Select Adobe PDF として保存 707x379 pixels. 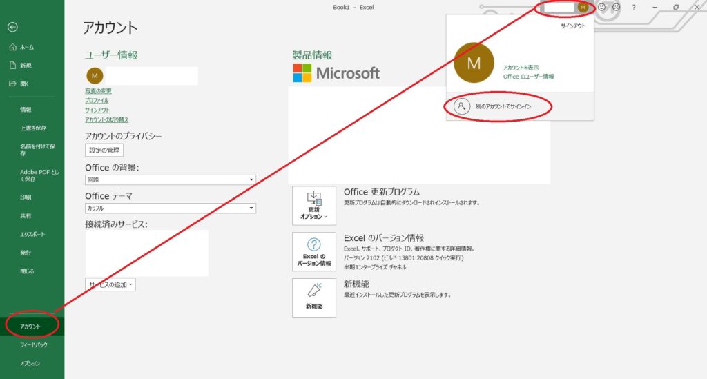coord(39,175)
